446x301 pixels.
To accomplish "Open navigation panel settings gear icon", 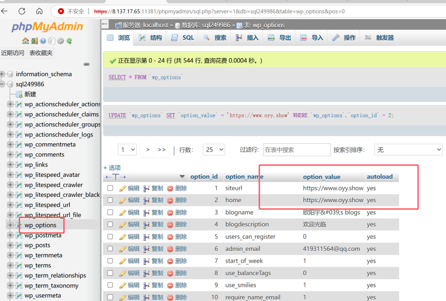I will click(x=60, y=41).
